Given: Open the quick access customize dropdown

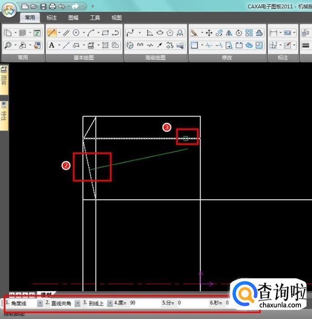Looking at the screenshot, I should click(93, 6).
